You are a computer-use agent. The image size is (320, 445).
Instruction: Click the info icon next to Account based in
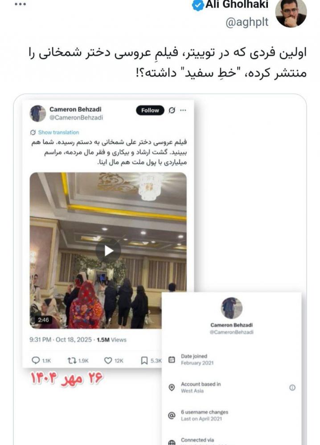pyautogui.click(x=292, y=388)
